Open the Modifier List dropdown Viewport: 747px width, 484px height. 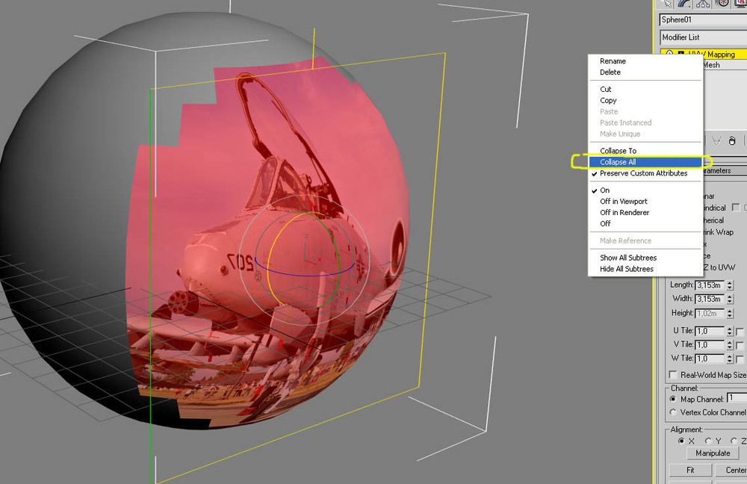pyautogui.click(x=703, y=37)
